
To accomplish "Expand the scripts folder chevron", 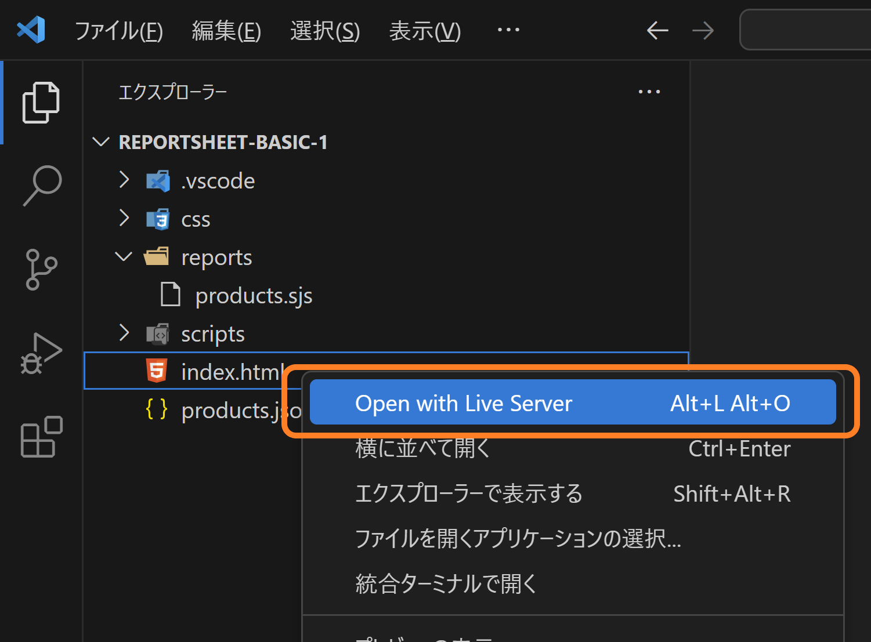I will pyautogui.click(x=124, y=333).
